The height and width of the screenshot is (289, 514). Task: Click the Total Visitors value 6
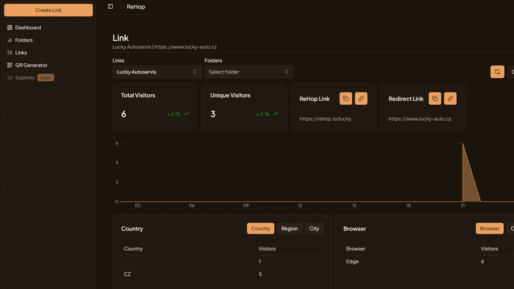[124, 114]
